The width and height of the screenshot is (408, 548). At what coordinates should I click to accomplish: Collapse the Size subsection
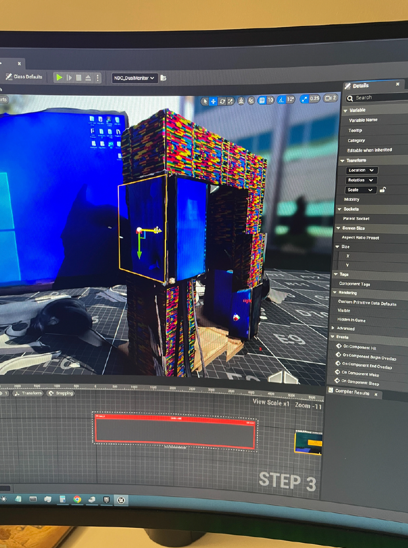point(337,247)
